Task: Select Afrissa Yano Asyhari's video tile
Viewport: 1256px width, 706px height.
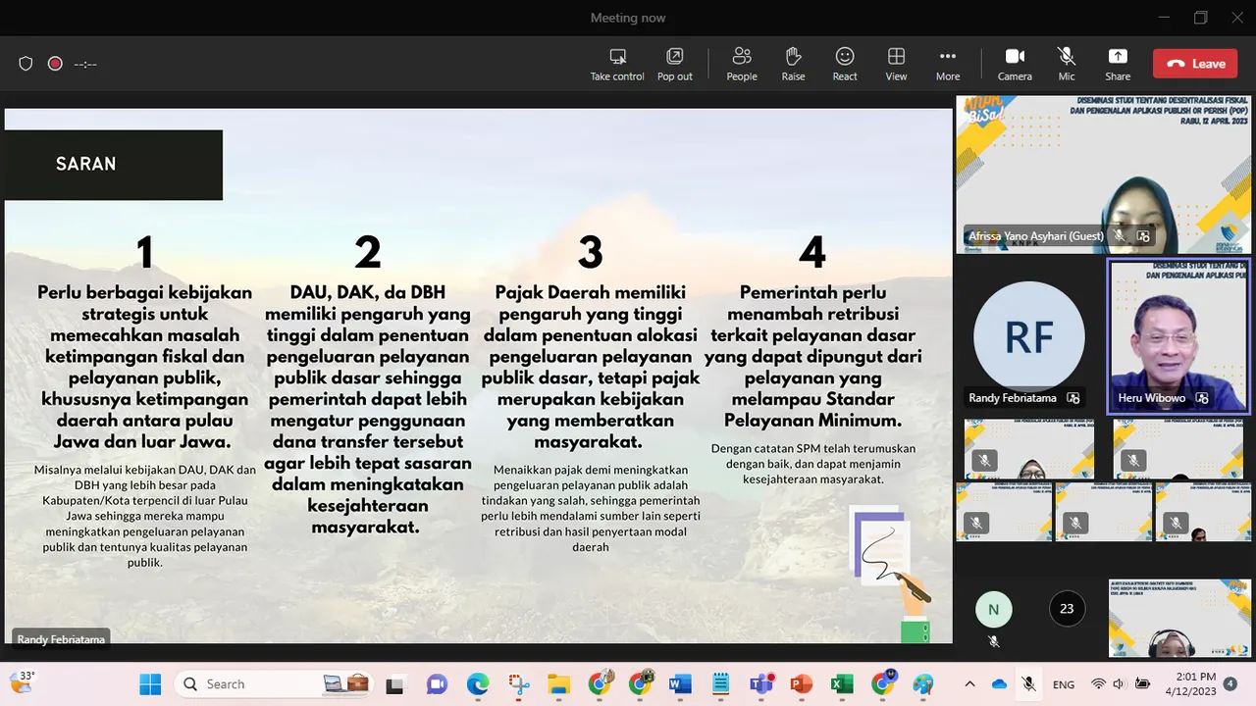Action: [1103, 174]
